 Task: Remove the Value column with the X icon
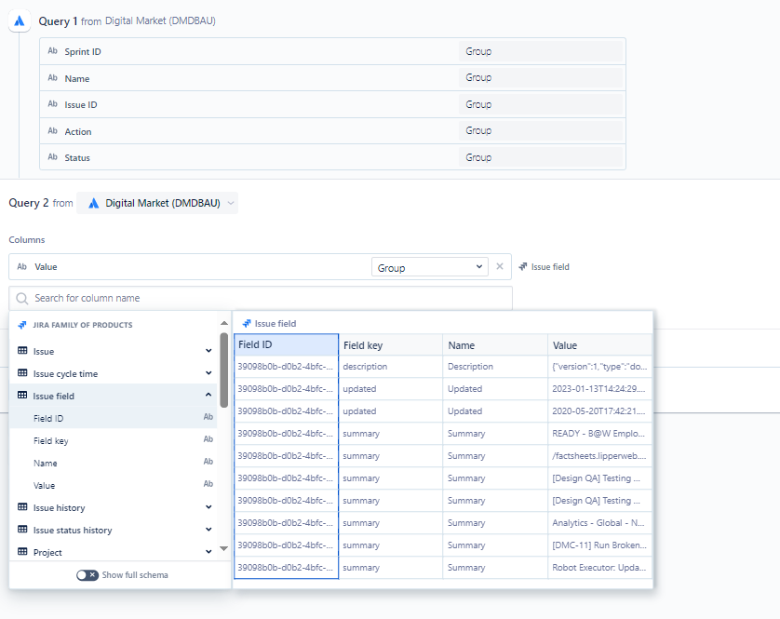pyautogui.click(x=500, y=267)
